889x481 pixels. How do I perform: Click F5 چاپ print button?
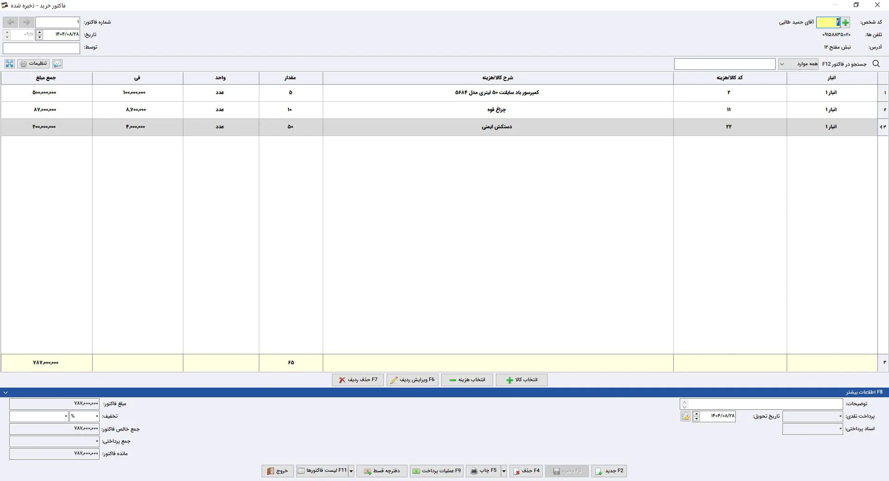pyautogui.click(x=483, y=471)
